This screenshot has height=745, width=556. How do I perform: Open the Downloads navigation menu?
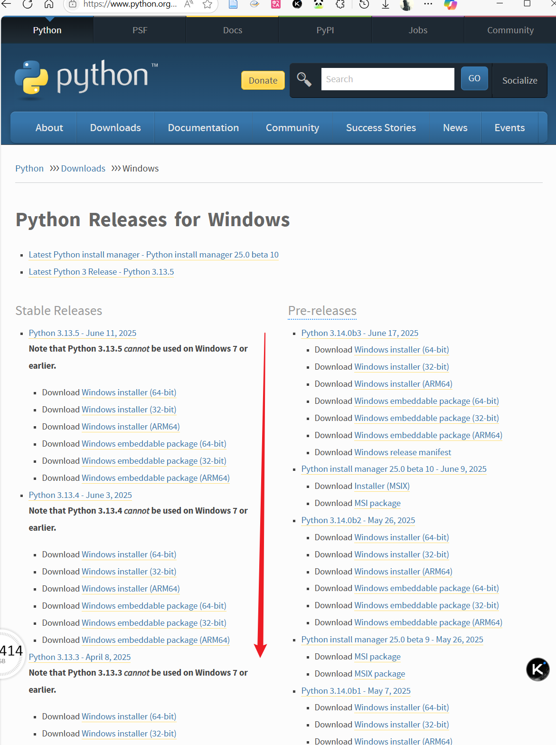click(115, 128)
